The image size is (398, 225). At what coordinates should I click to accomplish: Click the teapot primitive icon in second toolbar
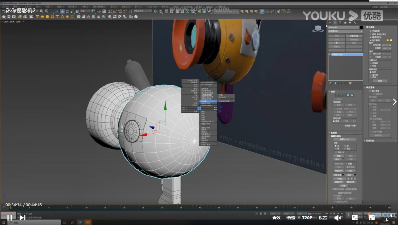point(4,17)
